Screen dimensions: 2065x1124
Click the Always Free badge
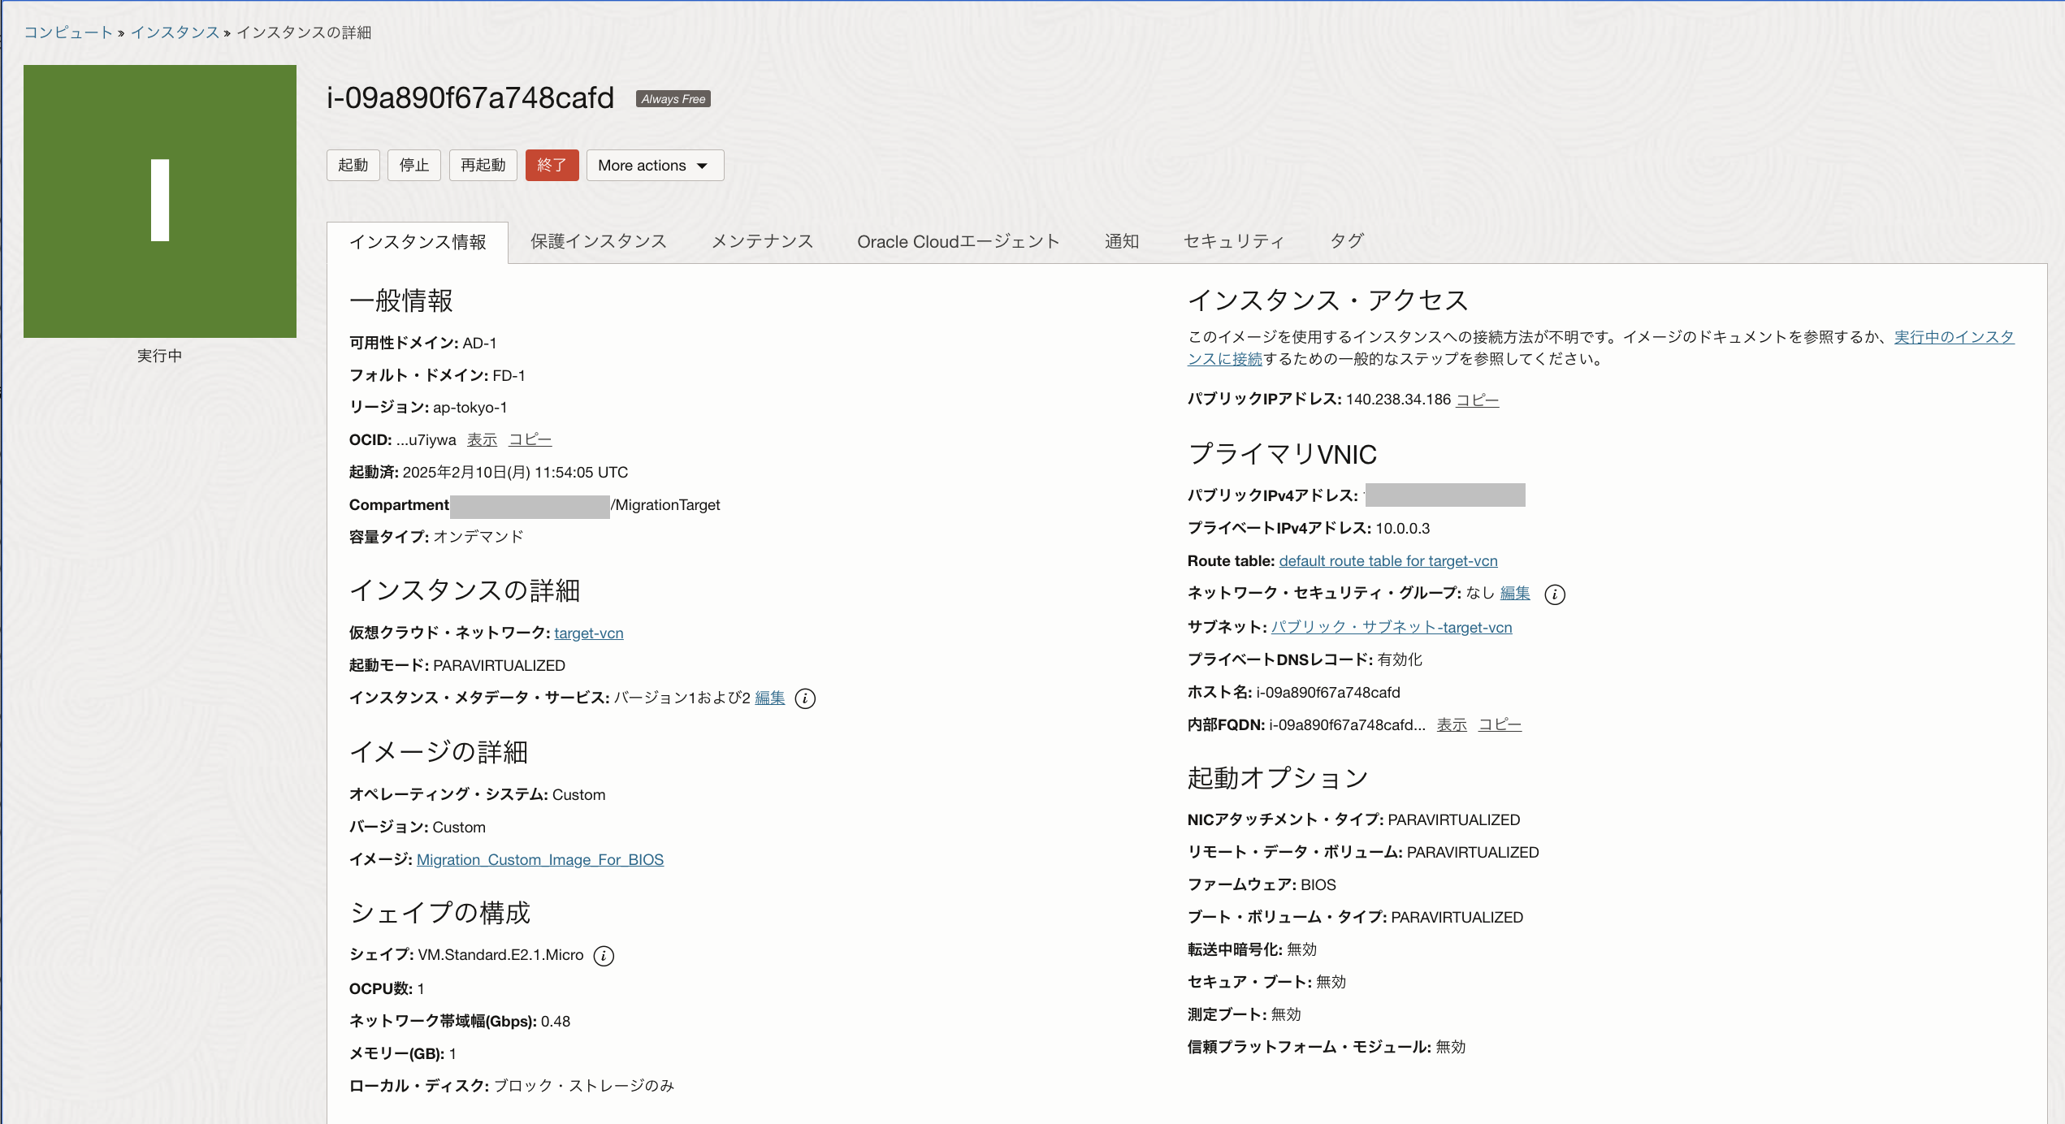coord(673,99)
